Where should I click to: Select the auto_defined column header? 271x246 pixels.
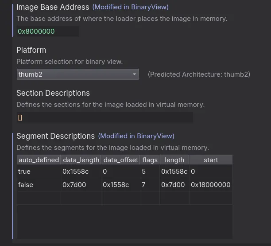[x=39, y=160]
